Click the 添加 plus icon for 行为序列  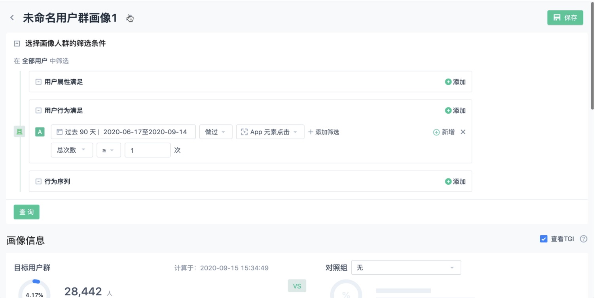pos(448,181)
